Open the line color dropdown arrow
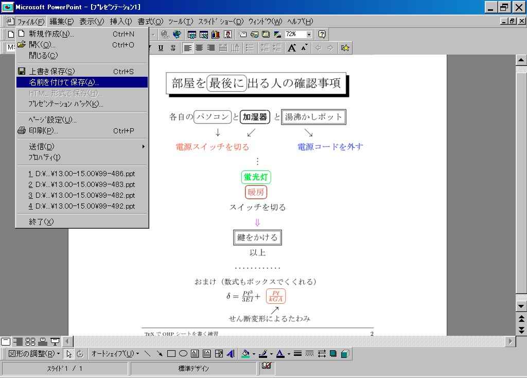Viewport: 527px width, 378px height. pos(271,354)
